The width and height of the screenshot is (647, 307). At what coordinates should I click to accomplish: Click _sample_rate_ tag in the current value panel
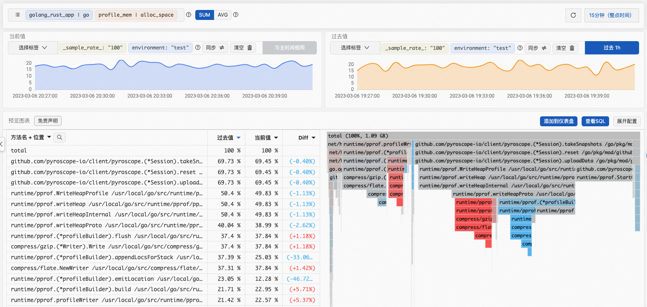tap(93, 48)
